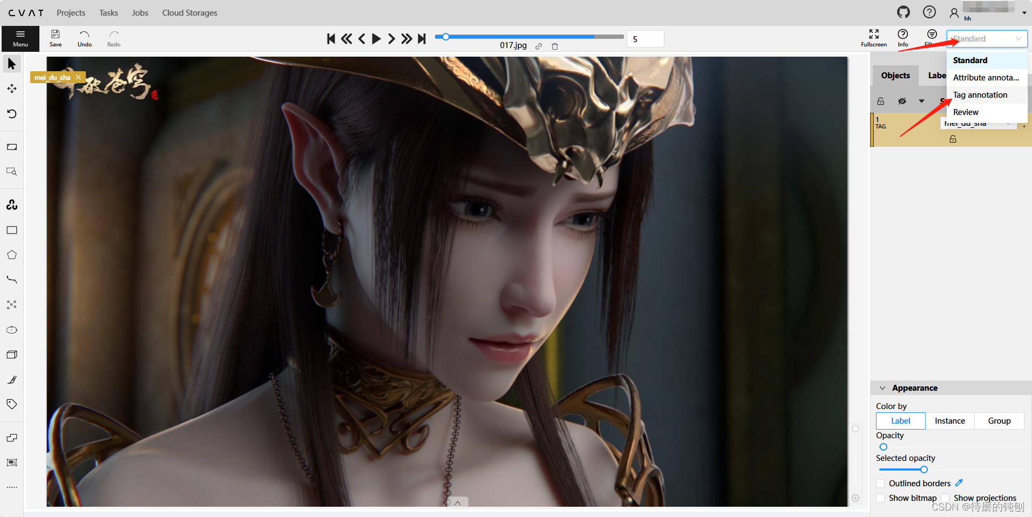
Task: Open Tasks in the top navigation
Action: 108,12
